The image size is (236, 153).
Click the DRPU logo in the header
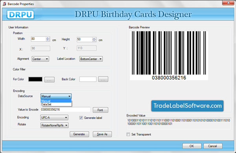(20, 15)
